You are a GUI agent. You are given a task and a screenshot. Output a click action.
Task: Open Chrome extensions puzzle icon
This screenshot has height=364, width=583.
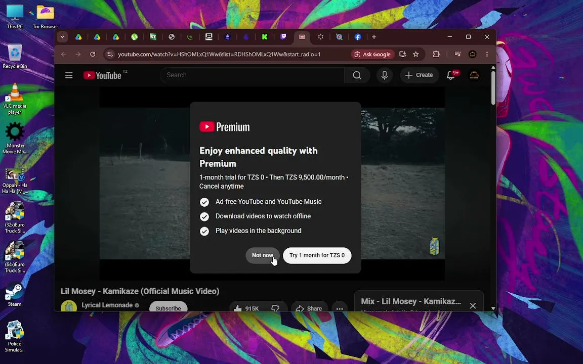436,54
